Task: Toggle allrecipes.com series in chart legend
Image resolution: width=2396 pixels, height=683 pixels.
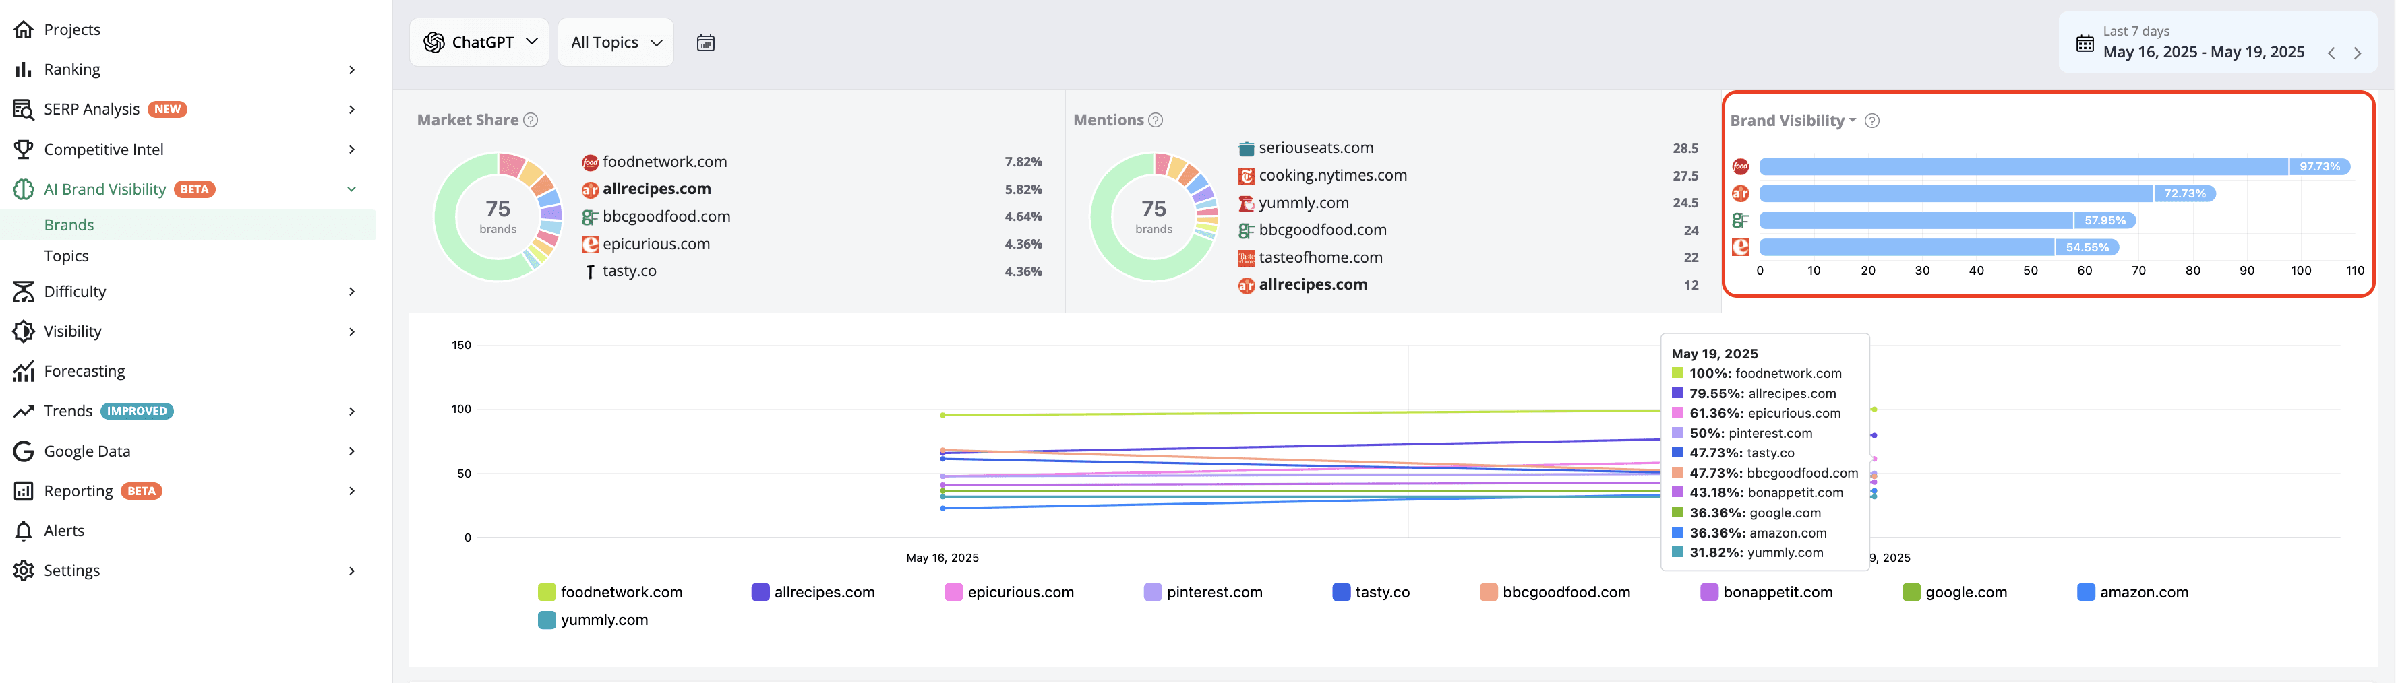Action: (x=813, y=592)
